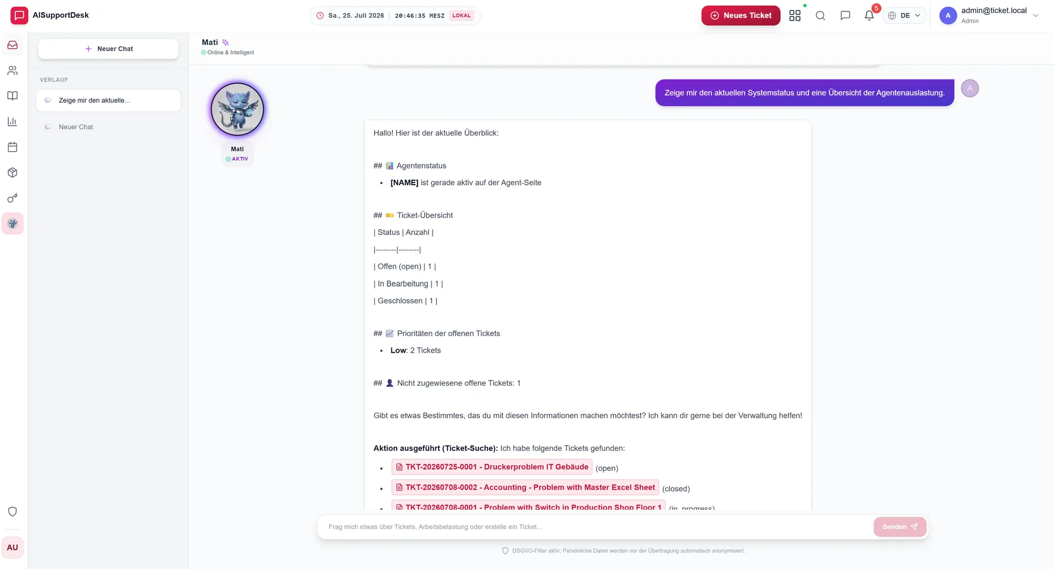Screen dimensions: 1054x569
Task: Expand the DE language dropdown
Action: pos(904,15)
